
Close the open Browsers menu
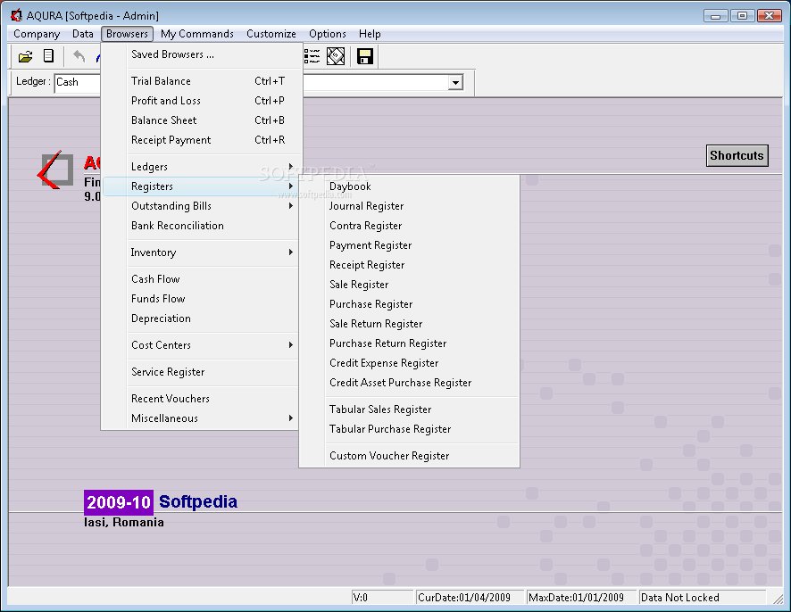click(x=127, y=34)
